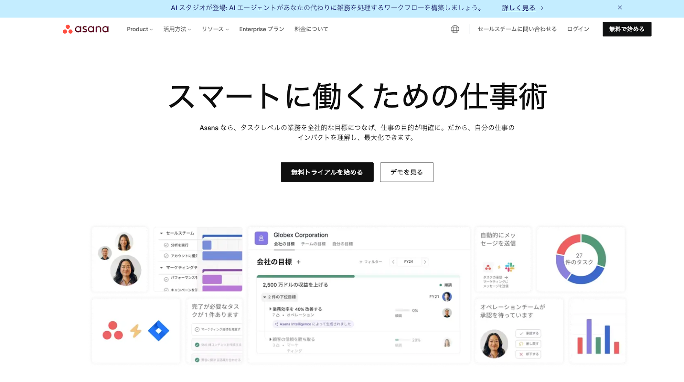The image size is (684, 382).
Task: Click the green 順調 status dot
Action: pos(441,285)
